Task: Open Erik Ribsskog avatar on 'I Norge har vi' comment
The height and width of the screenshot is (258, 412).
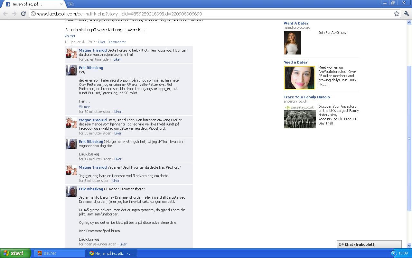Action: click(71, 144)
